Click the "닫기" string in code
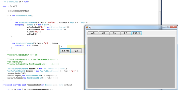178x90 pixels. [46, 43]
